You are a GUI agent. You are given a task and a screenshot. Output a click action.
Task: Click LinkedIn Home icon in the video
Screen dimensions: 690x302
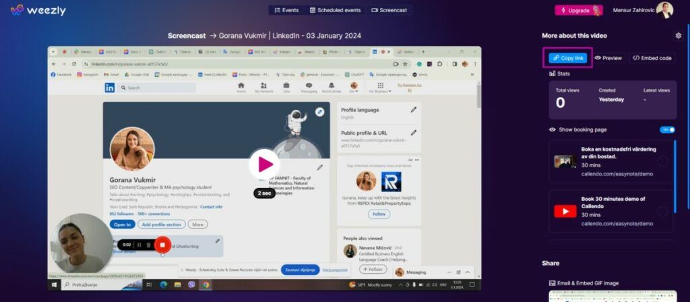point(241,88)
